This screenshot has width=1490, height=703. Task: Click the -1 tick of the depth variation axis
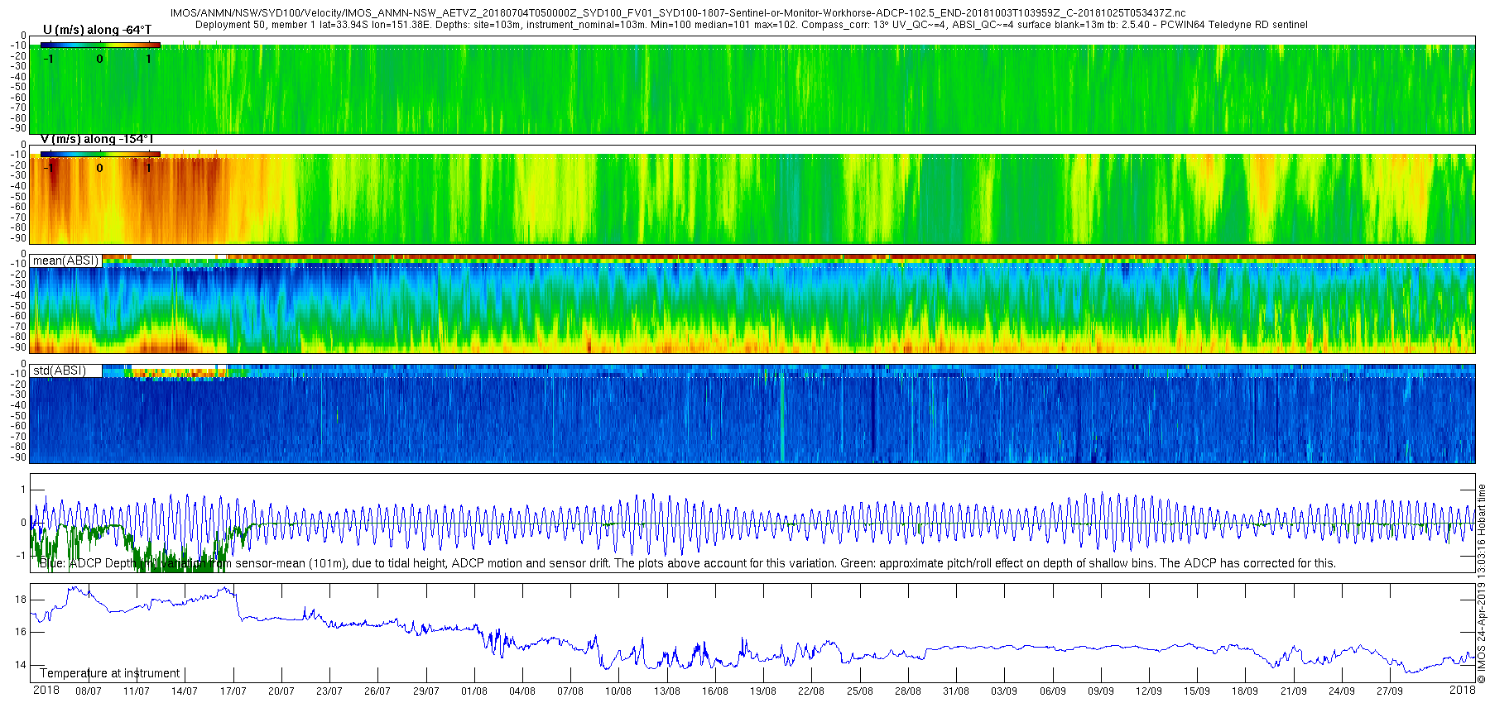(22, 556)
